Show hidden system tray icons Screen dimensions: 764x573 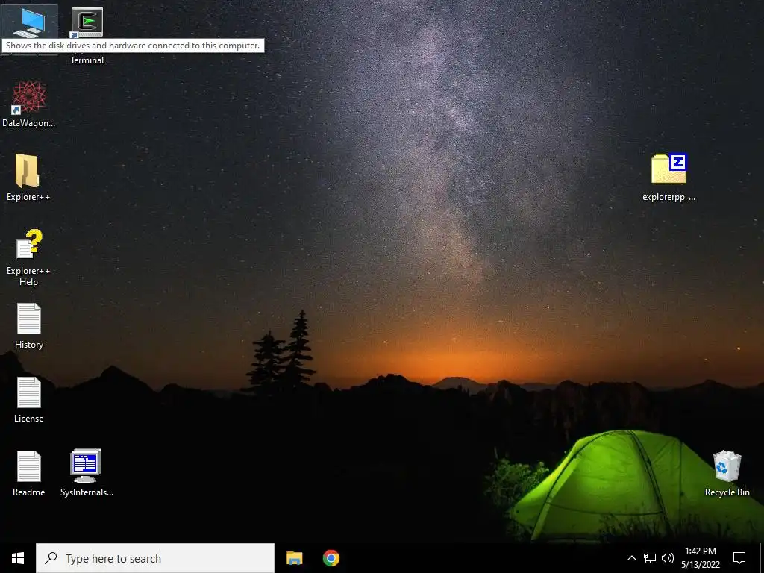tap(631, 558)
